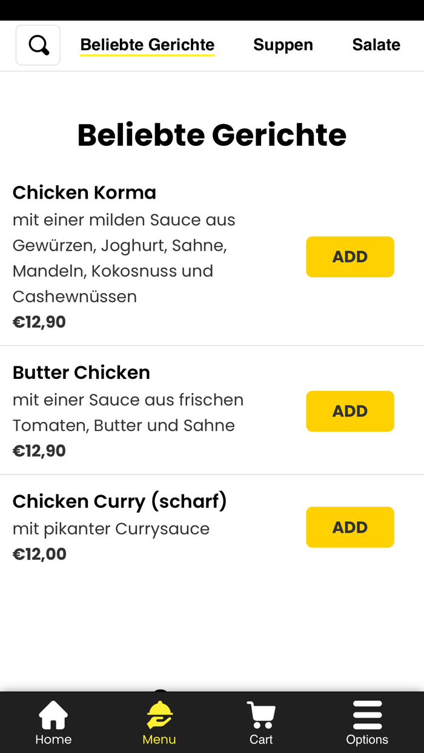
Task: Tap the Options label in bottom bar
Action: (x=368, y=739)
